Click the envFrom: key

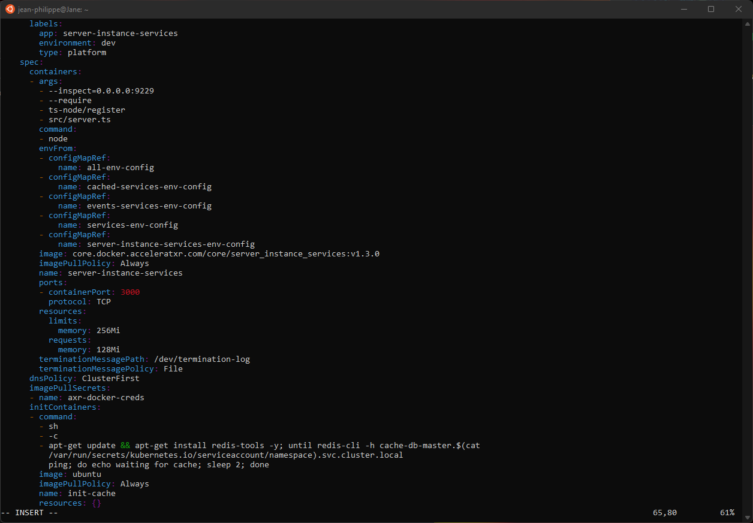pos(58,149)
